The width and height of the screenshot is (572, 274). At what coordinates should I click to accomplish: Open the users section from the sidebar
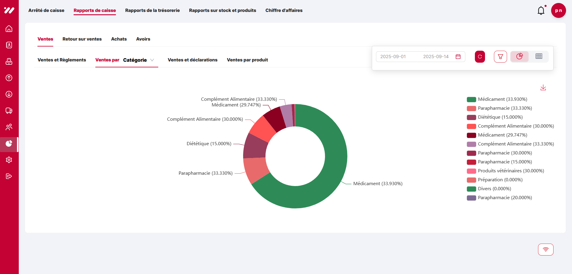click(x=9, y=127)
